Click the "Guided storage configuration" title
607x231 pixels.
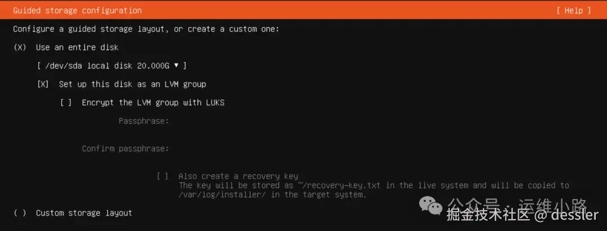[x=78, y=11]
